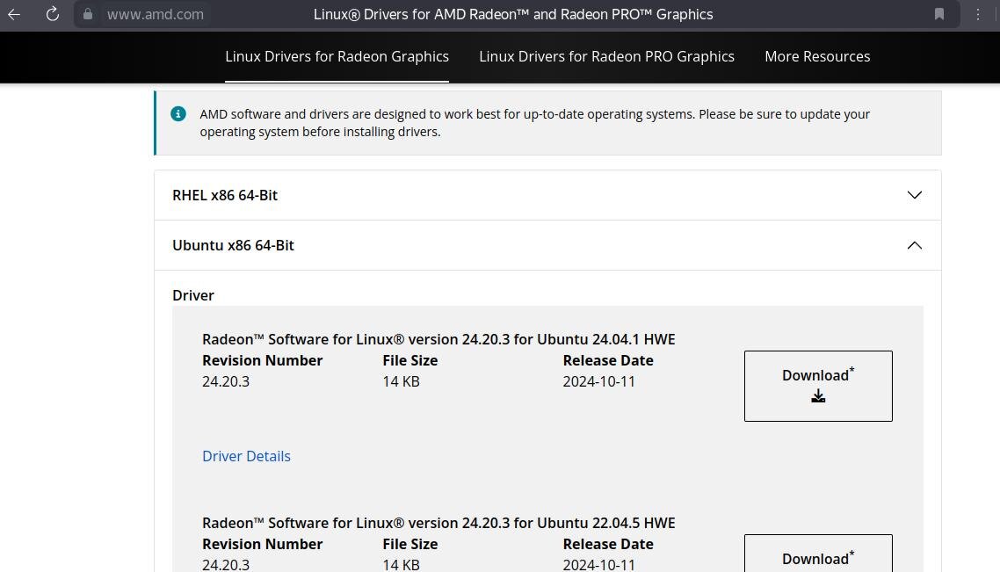Click the Radeon Software 22.04.5 HWE title
Image resolution: width=1000 pixels, height=572 pixels.
438,523
